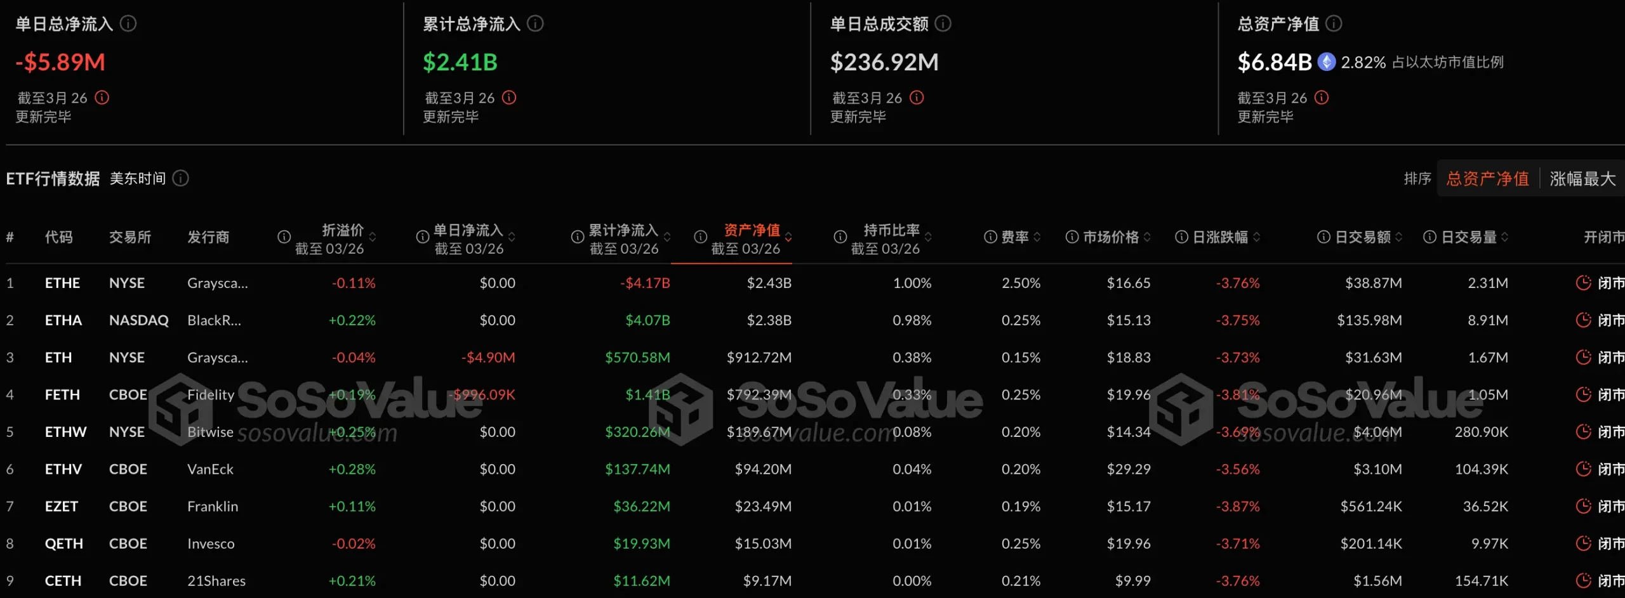Image resolution: width=1625 pixels, height=598 pixels.
Task: Click the 闭市 icon on the CETH row
Action: [x=1582, y=580]
